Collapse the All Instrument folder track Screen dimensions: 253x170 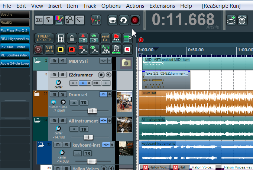tap(38, 120)
